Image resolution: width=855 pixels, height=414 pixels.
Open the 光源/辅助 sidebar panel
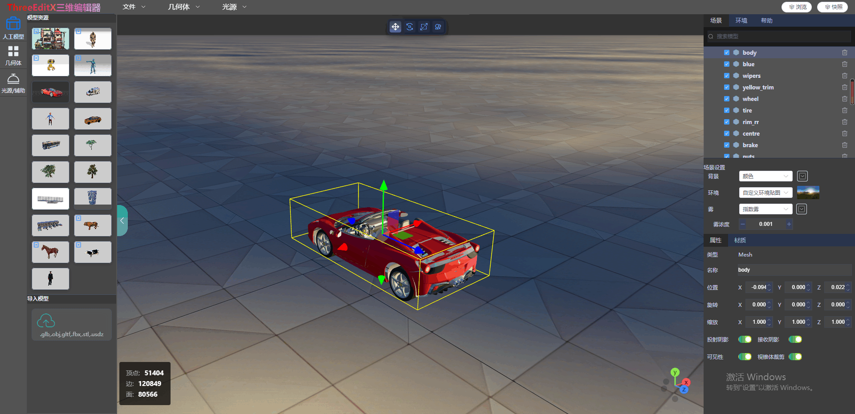coord(13,82)
